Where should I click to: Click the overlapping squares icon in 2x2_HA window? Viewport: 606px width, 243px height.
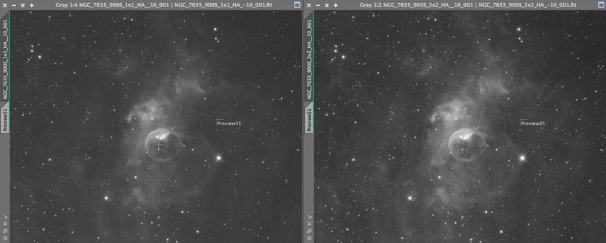click(309, 231)
